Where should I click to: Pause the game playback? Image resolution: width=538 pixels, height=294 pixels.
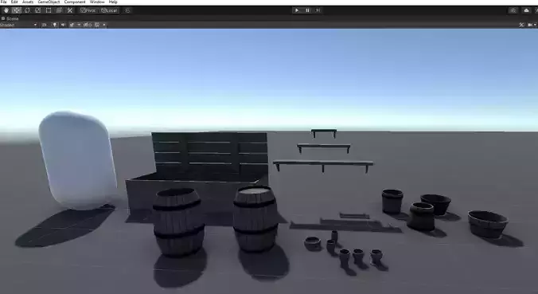(x=307, y=10)
